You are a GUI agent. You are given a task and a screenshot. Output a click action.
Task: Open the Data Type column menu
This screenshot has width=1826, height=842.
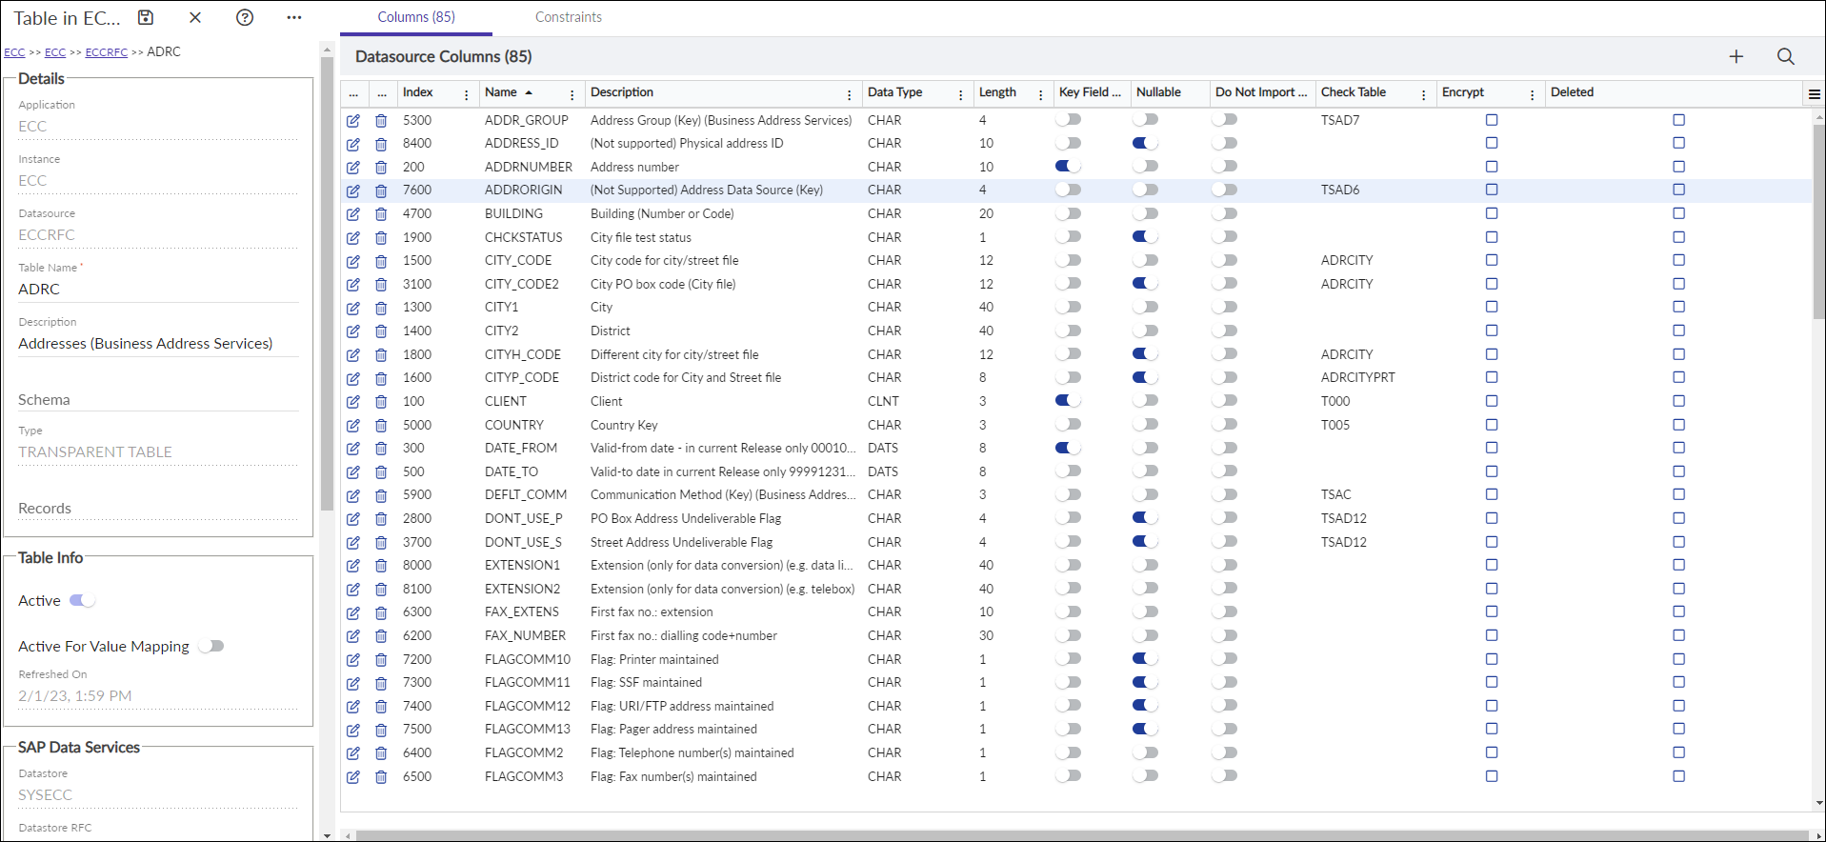coord(960,94)
